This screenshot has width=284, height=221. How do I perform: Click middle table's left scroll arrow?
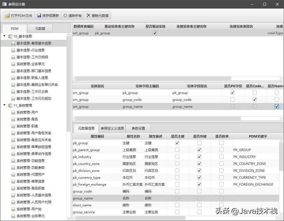[74, 119]
